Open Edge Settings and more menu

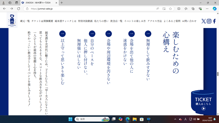[207, 9]
